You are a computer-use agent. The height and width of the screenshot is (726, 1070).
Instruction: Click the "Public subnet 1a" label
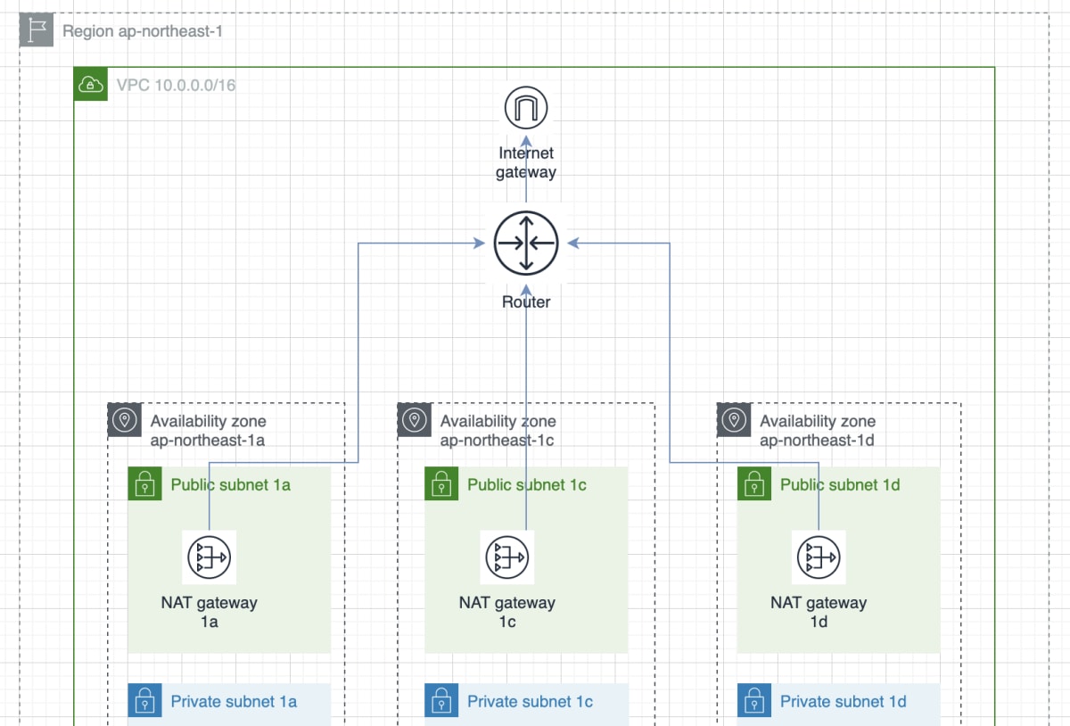click(x=231, y=485)
